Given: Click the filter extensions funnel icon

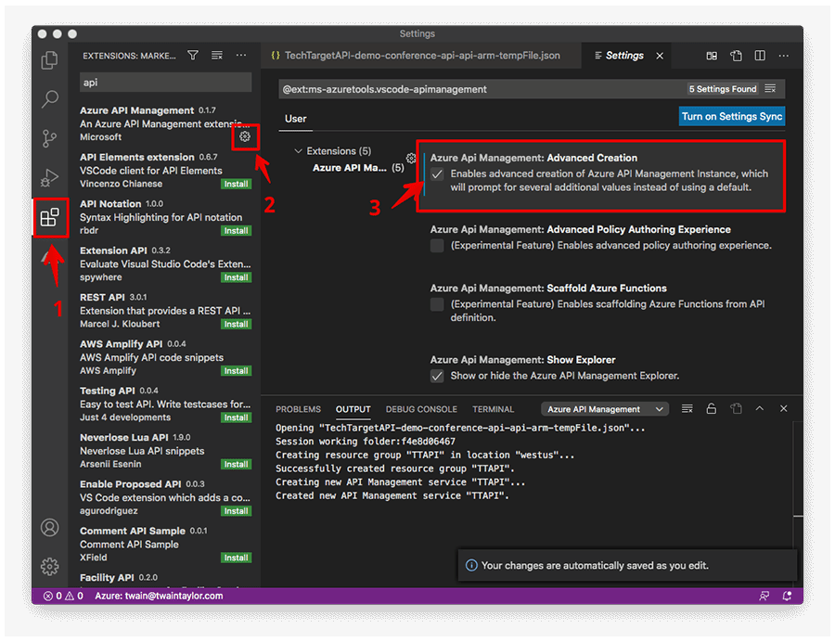Looking at the screenshot, I should click(193, 56).
